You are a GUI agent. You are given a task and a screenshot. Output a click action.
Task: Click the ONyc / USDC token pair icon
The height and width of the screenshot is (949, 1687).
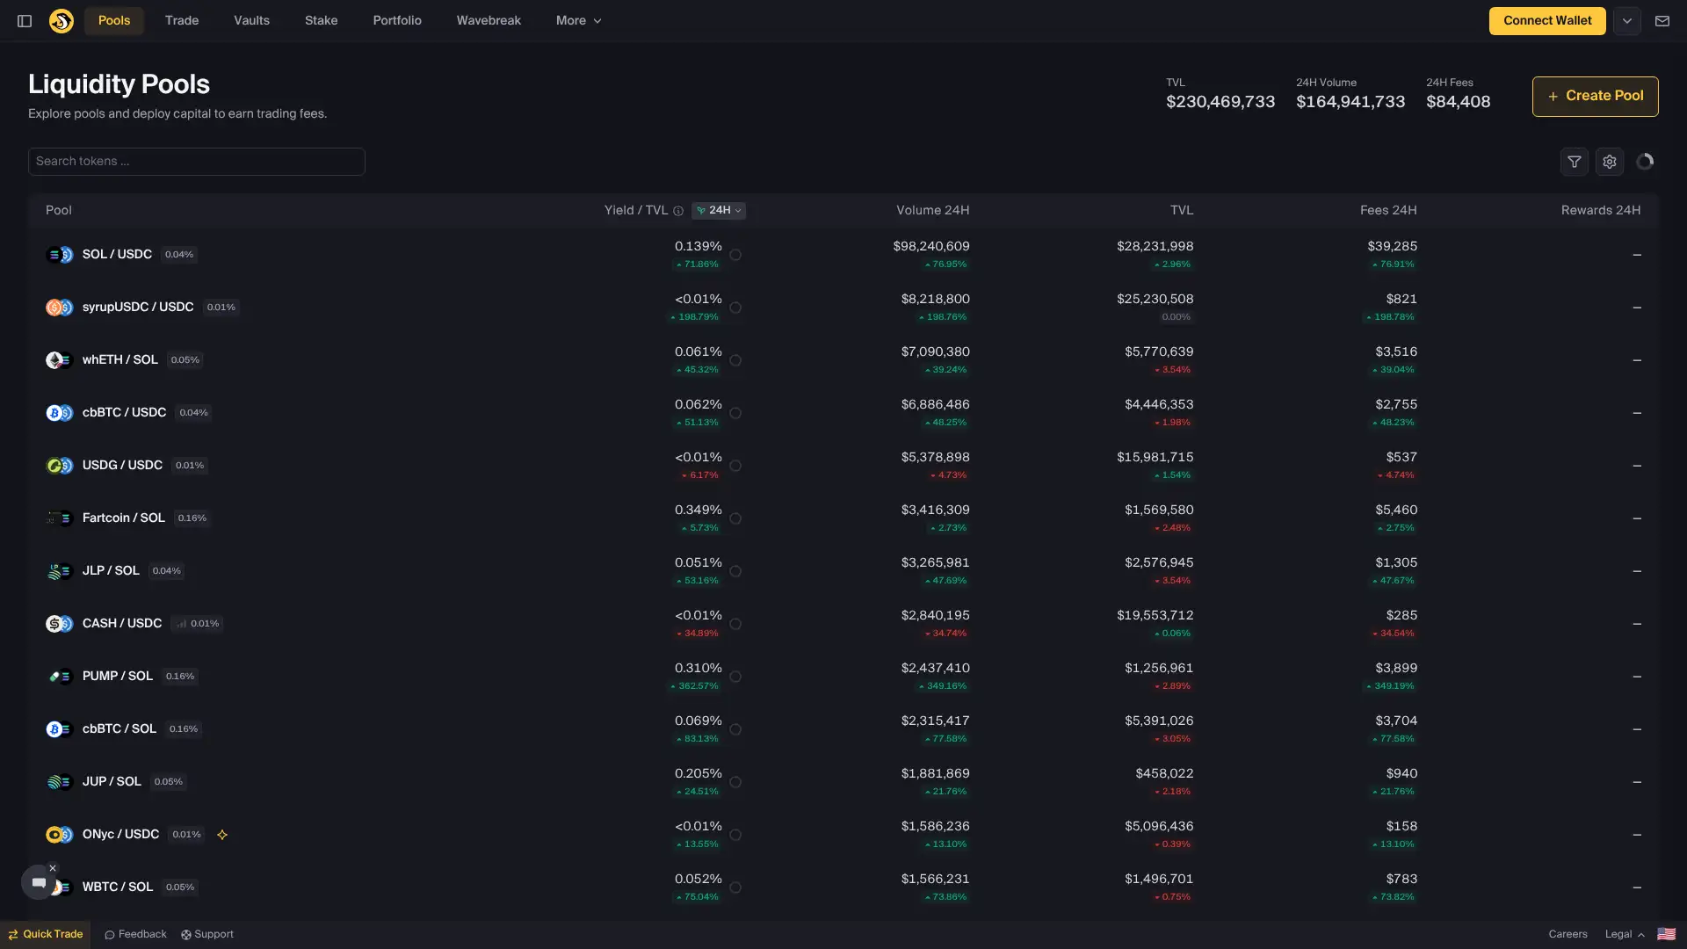pyautogui.click(x=59, y=835)
